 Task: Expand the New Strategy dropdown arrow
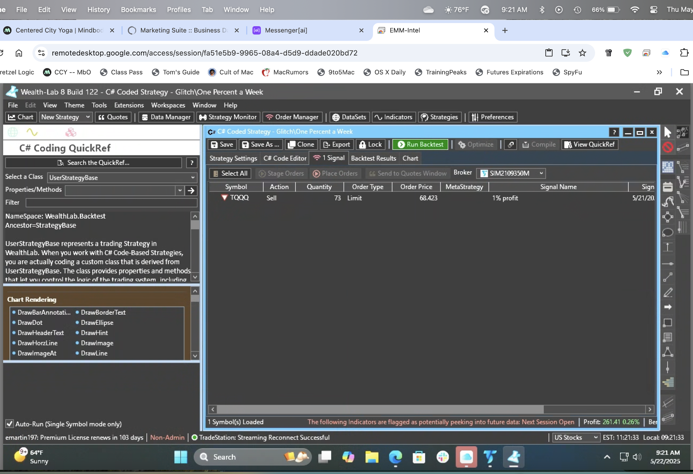(87, 117)
